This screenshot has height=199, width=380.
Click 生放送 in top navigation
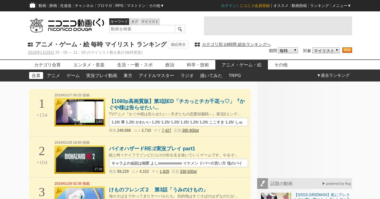coord(66,6)
